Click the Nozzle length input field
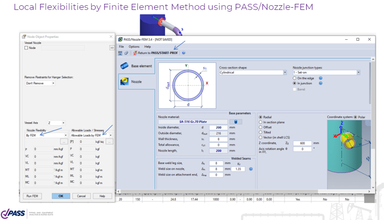 (218, 151)
